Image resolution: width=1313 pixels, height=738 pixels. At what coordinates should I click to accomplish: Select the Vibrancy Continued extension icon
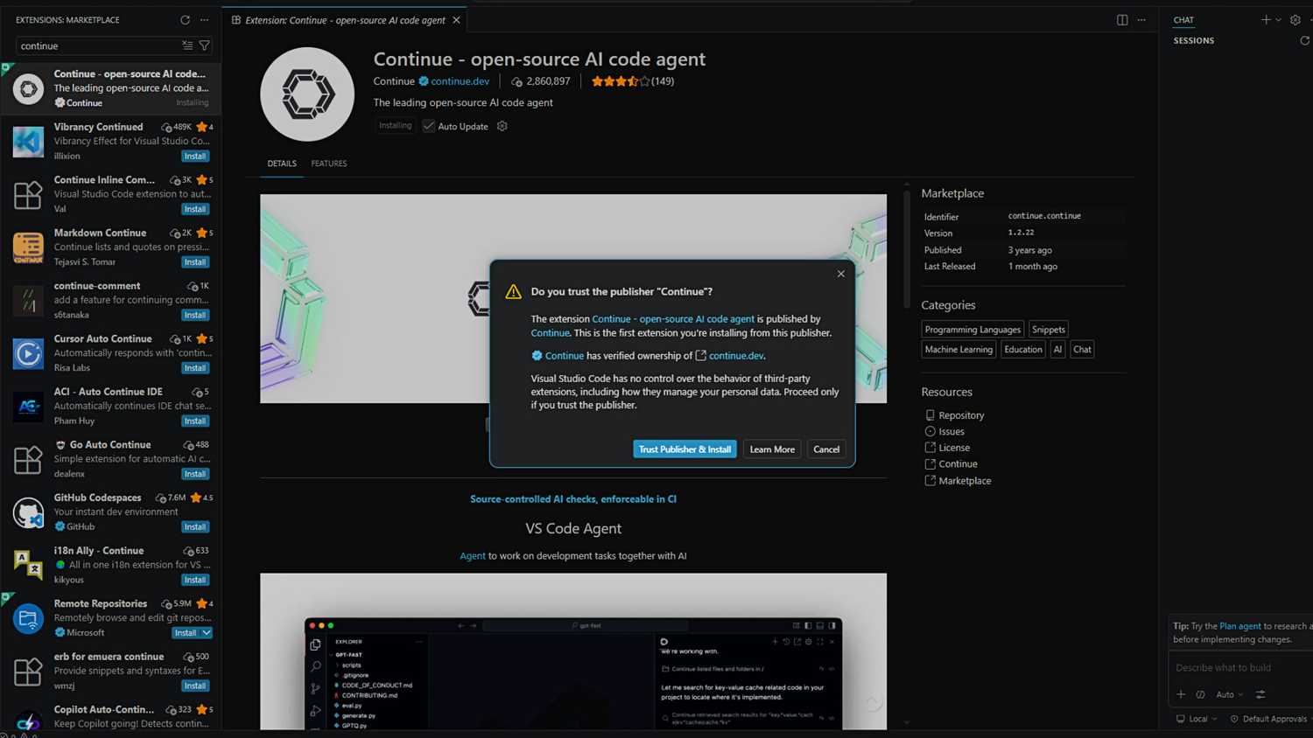coord(28,142)
